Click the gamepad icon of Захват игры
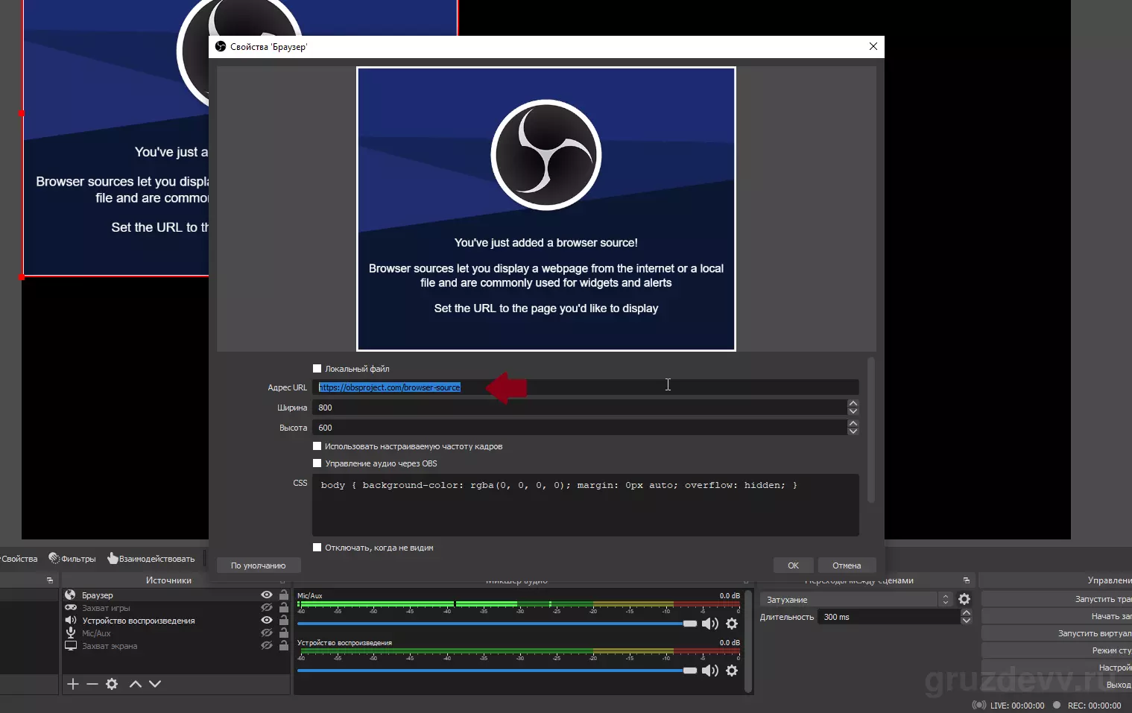1132x713 pixels. (70, 607)
